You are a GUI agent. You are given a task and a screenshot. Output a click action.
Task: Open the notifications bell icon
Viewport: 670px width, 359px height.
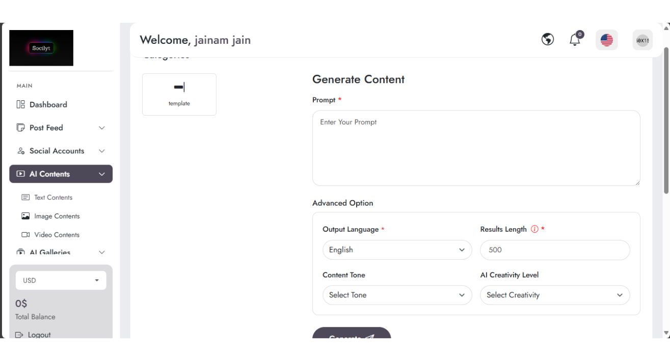(x=575, y=39)
